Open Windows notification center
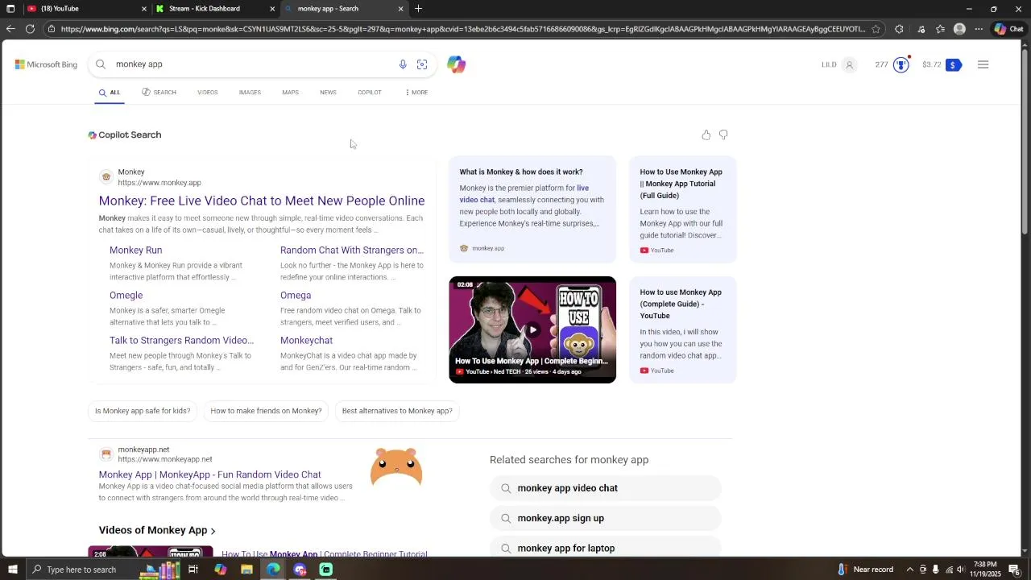This screenshot has width=1031, height=580. (1014, 570)
